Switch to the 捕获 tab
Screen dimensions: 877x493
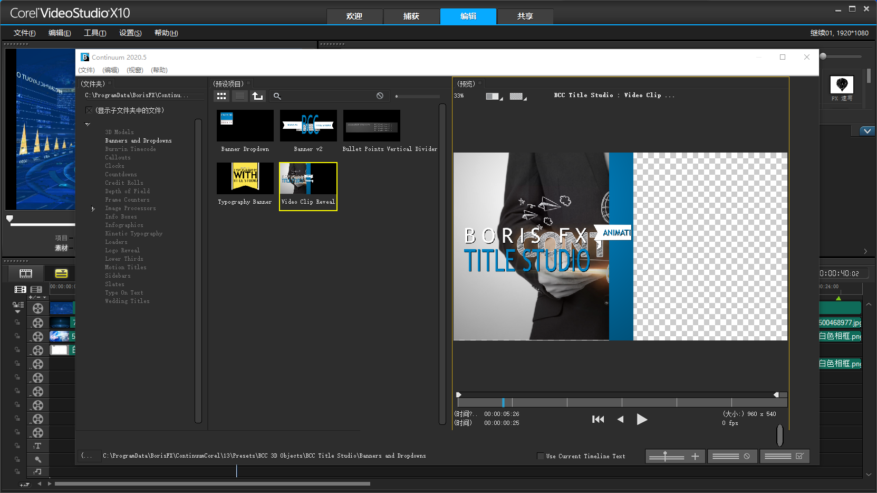click(x=411, y=16)
